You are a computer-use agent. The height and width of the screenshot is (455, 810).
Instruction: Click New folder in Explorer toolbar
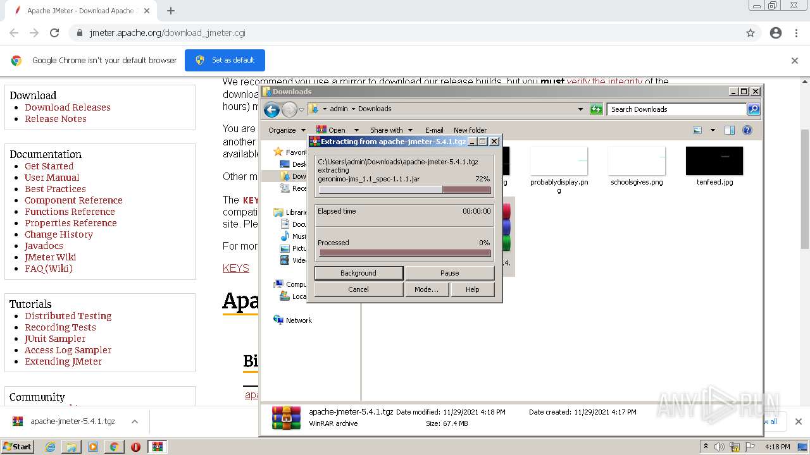[x=470, y=130]
